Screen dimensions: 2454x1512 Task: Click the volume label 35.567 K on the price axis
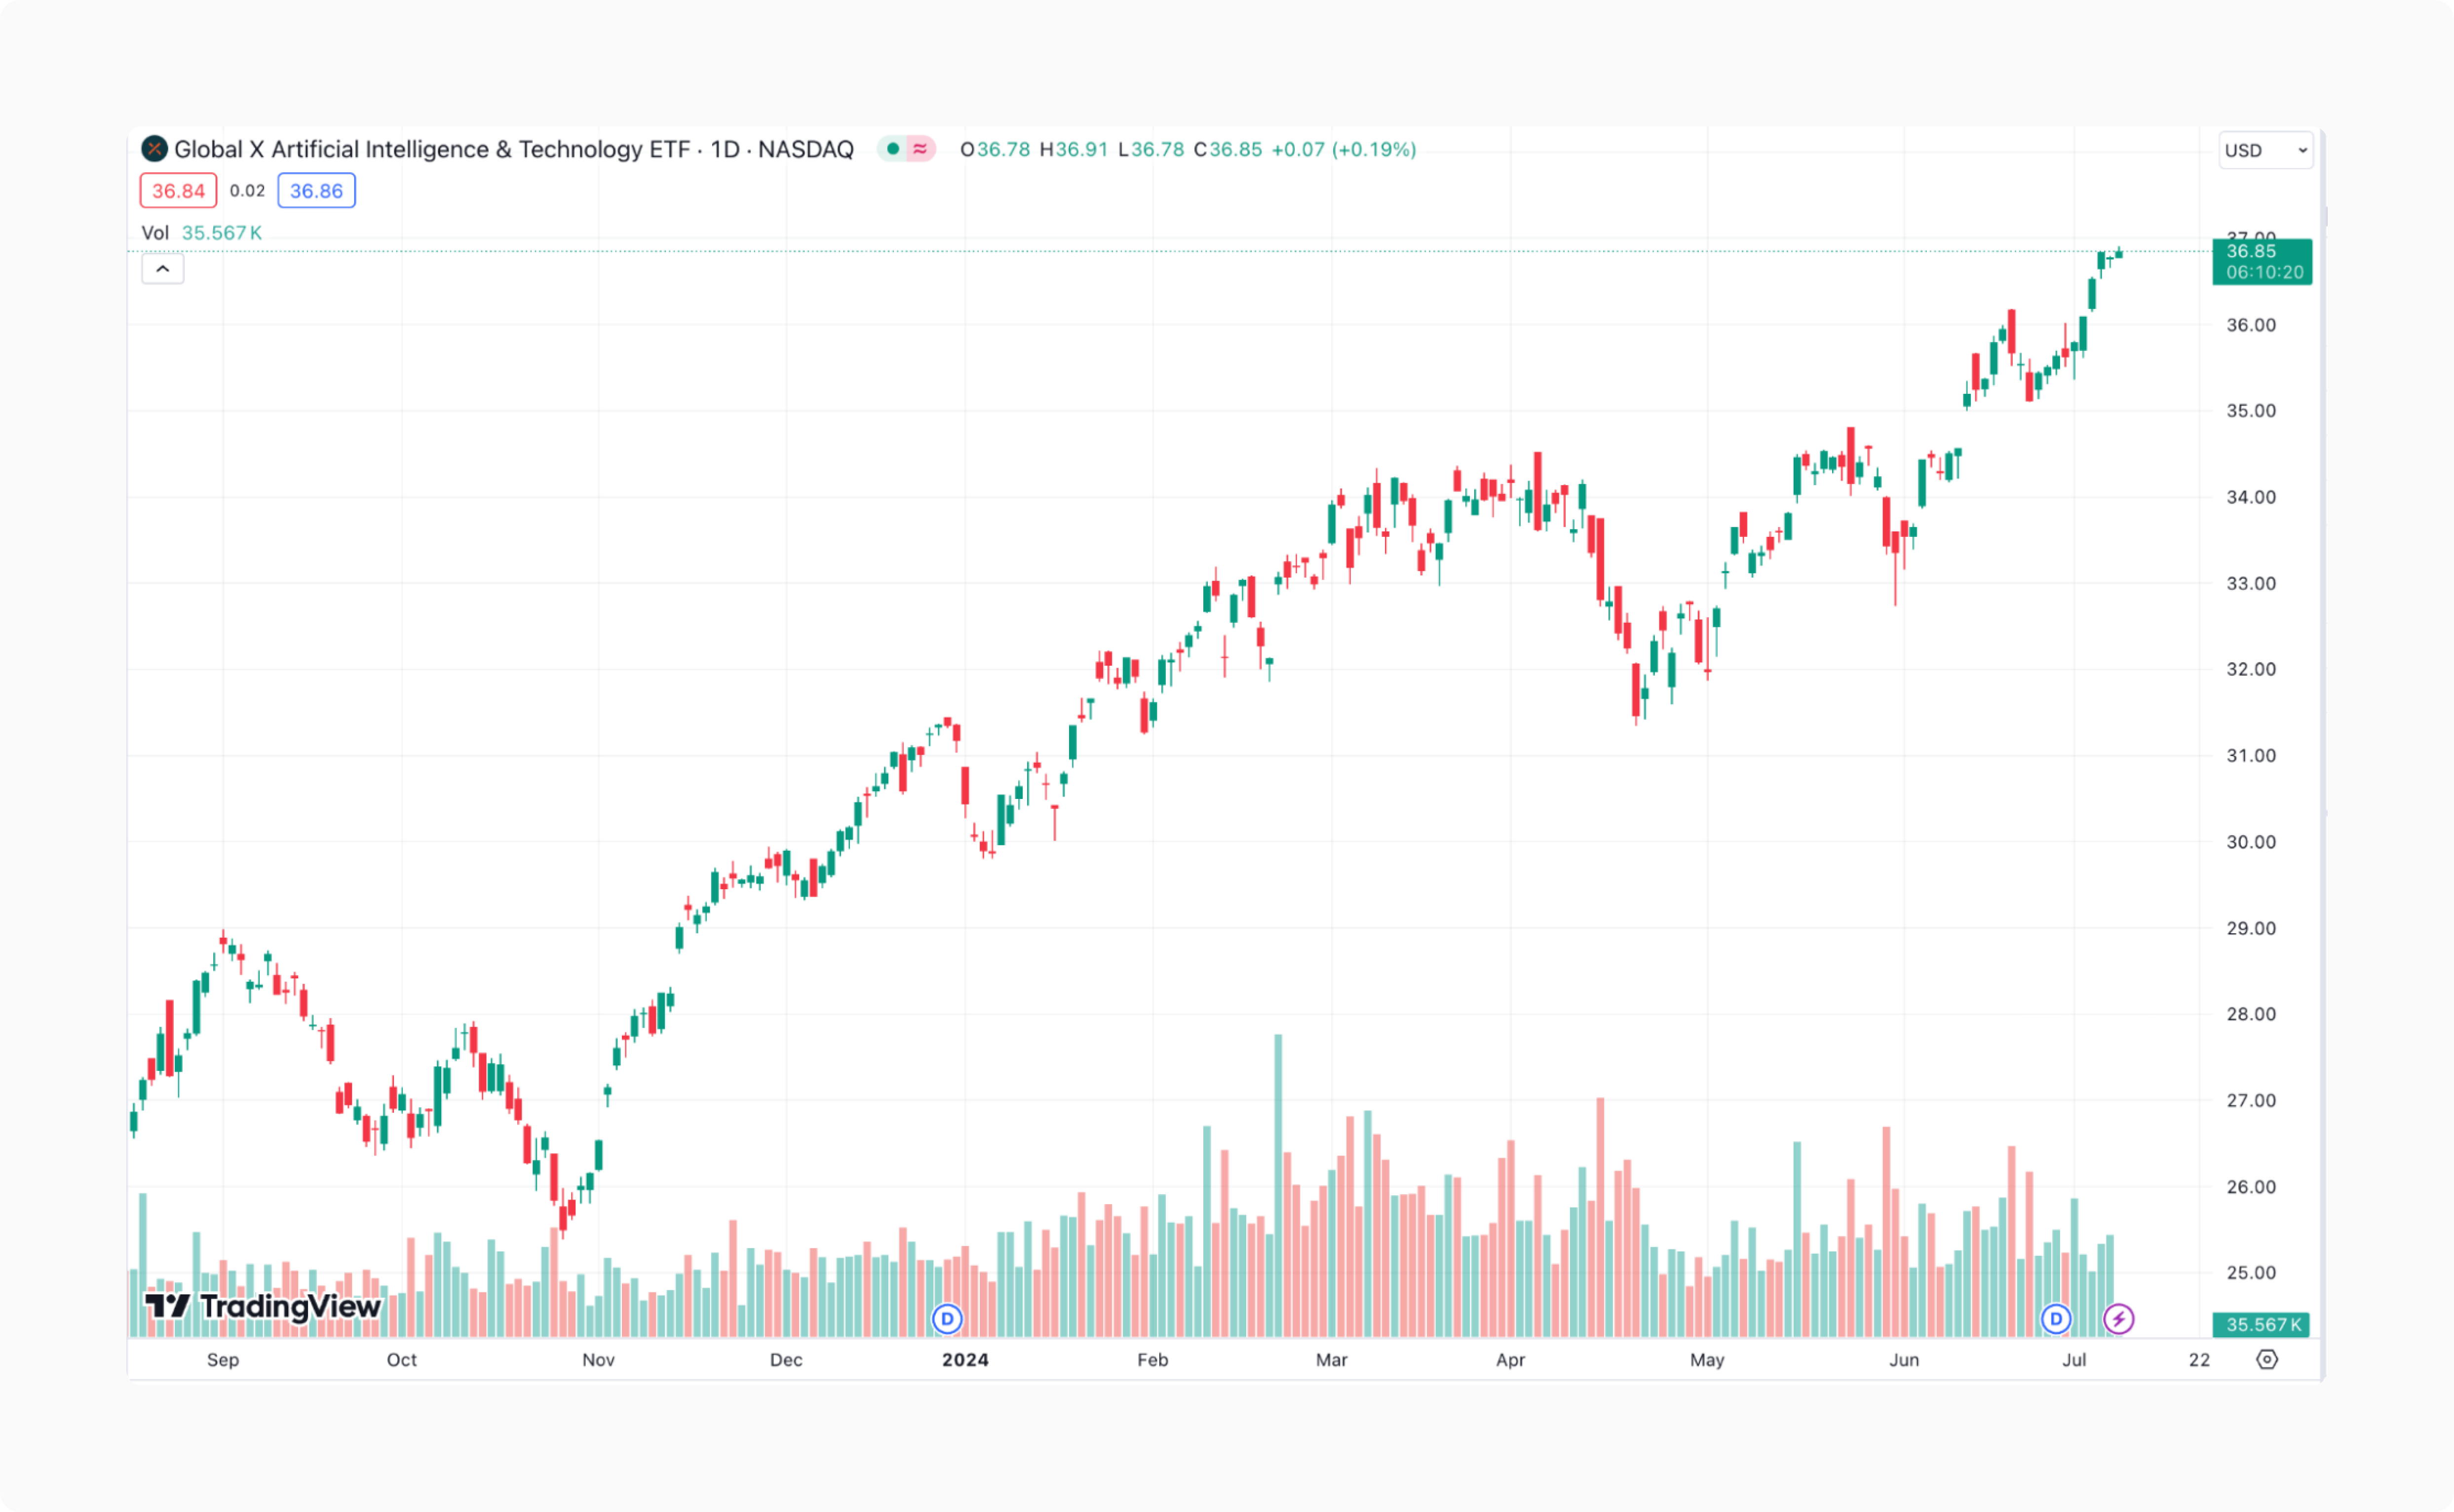coord(2261,1325)
